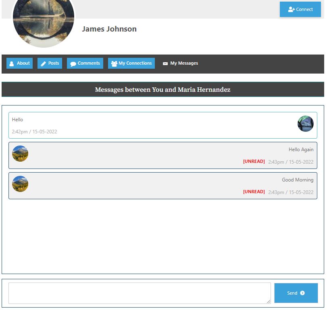Click the "Hello" message text
This screenshot has width=327, height=310.
[17, 120]
